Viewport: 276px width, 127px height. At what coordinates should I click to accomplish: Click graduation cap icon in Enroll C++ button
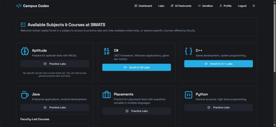tap(206, 64)
